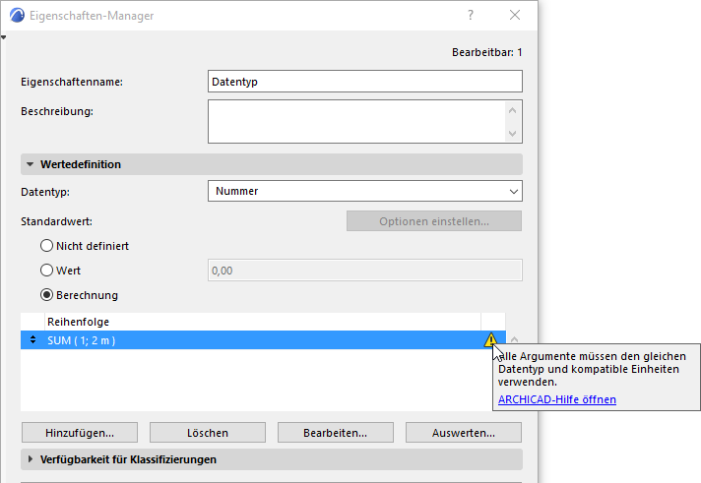Click into the Beschreibung text area
Image resolution: width=701 pixels, height=483 pixels.
point(356,122)
